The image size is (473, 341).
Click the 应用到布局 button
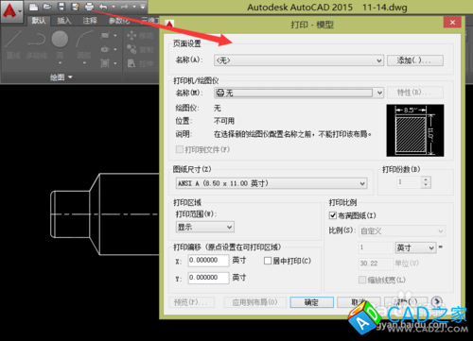point(255,302)
